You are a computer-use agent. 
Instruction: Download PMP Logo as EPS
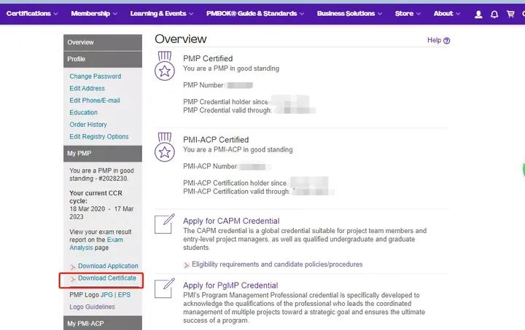[x=124, y=295]
